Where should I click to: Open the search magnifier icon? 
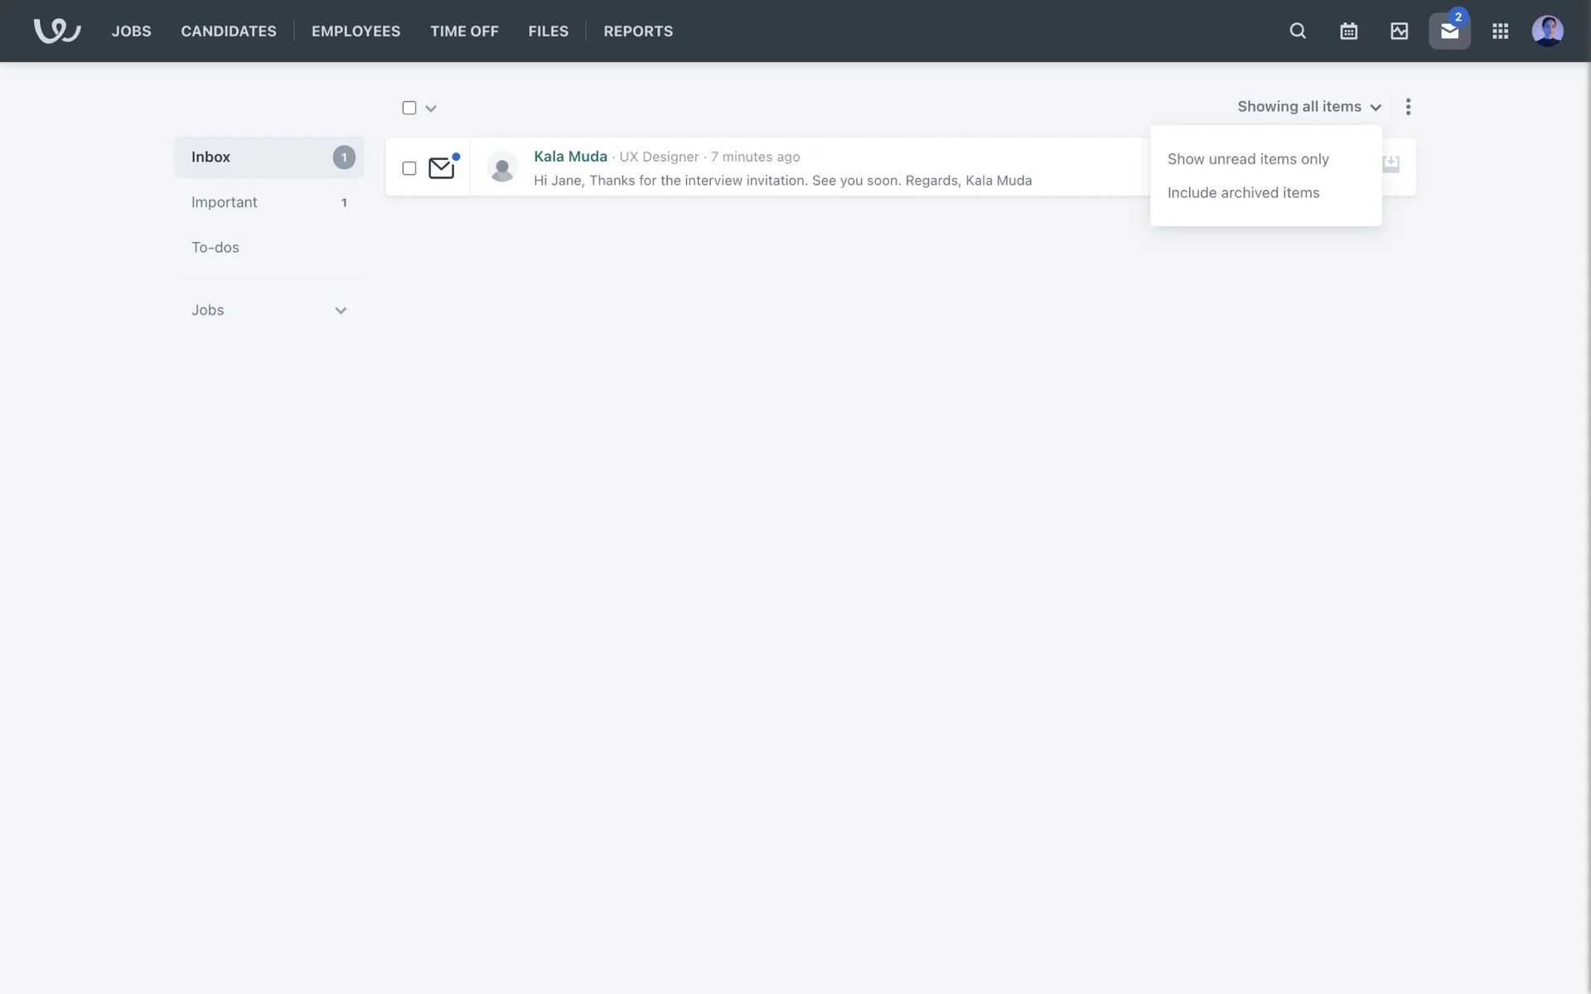tap(1298, 31)
